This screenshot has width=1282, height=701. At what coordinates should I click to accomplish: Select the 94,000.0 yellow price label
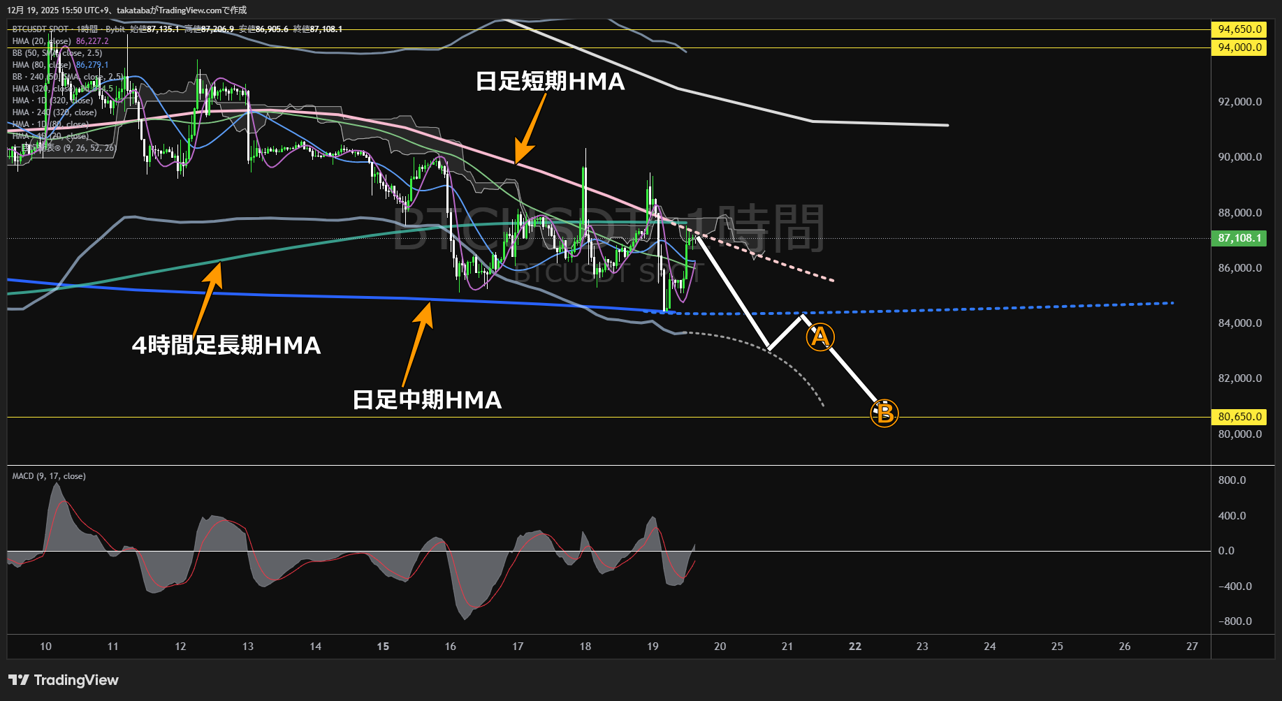pyautogui.click(x=1239, y=47)
